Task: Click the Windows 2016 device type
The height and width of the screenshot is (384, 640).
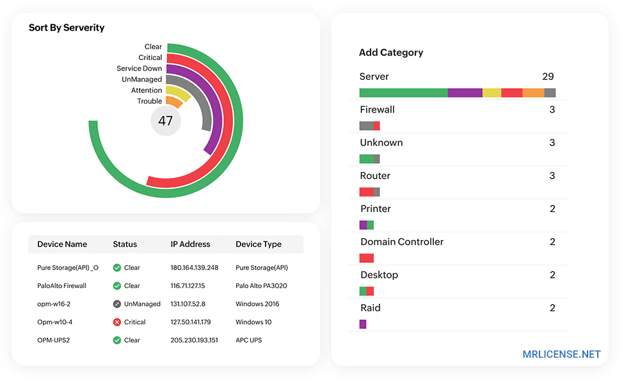Action: coord(257,304)
